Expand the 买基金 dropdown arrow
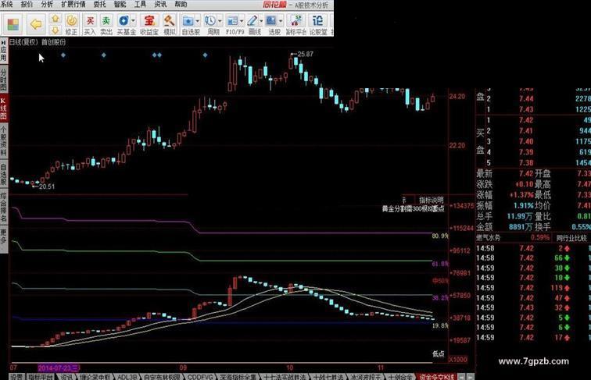 133,21
